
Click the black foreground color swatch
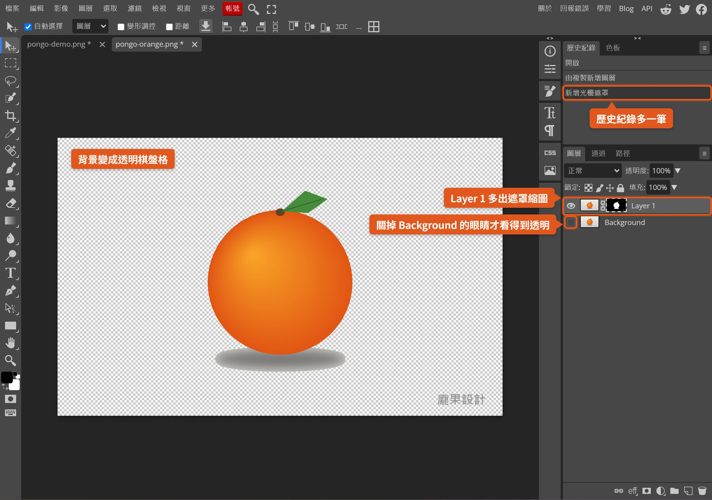tap(7, 377)
